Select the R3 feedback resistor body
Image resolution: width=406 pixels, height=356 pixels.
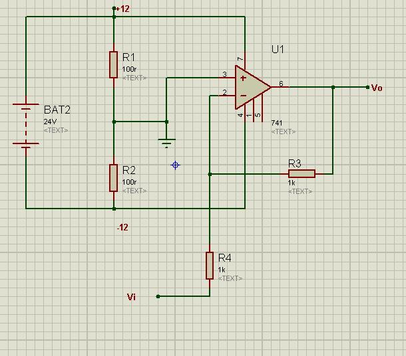[302, 174]
